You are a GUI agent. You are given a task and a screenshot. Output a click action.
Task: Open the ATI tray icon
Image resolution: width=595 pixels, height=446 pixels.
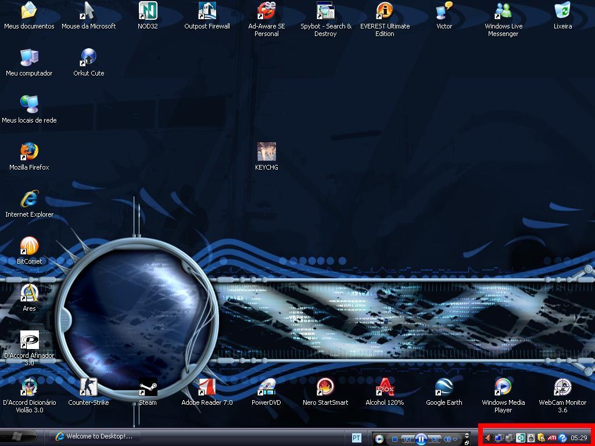(x=552, y=438)
